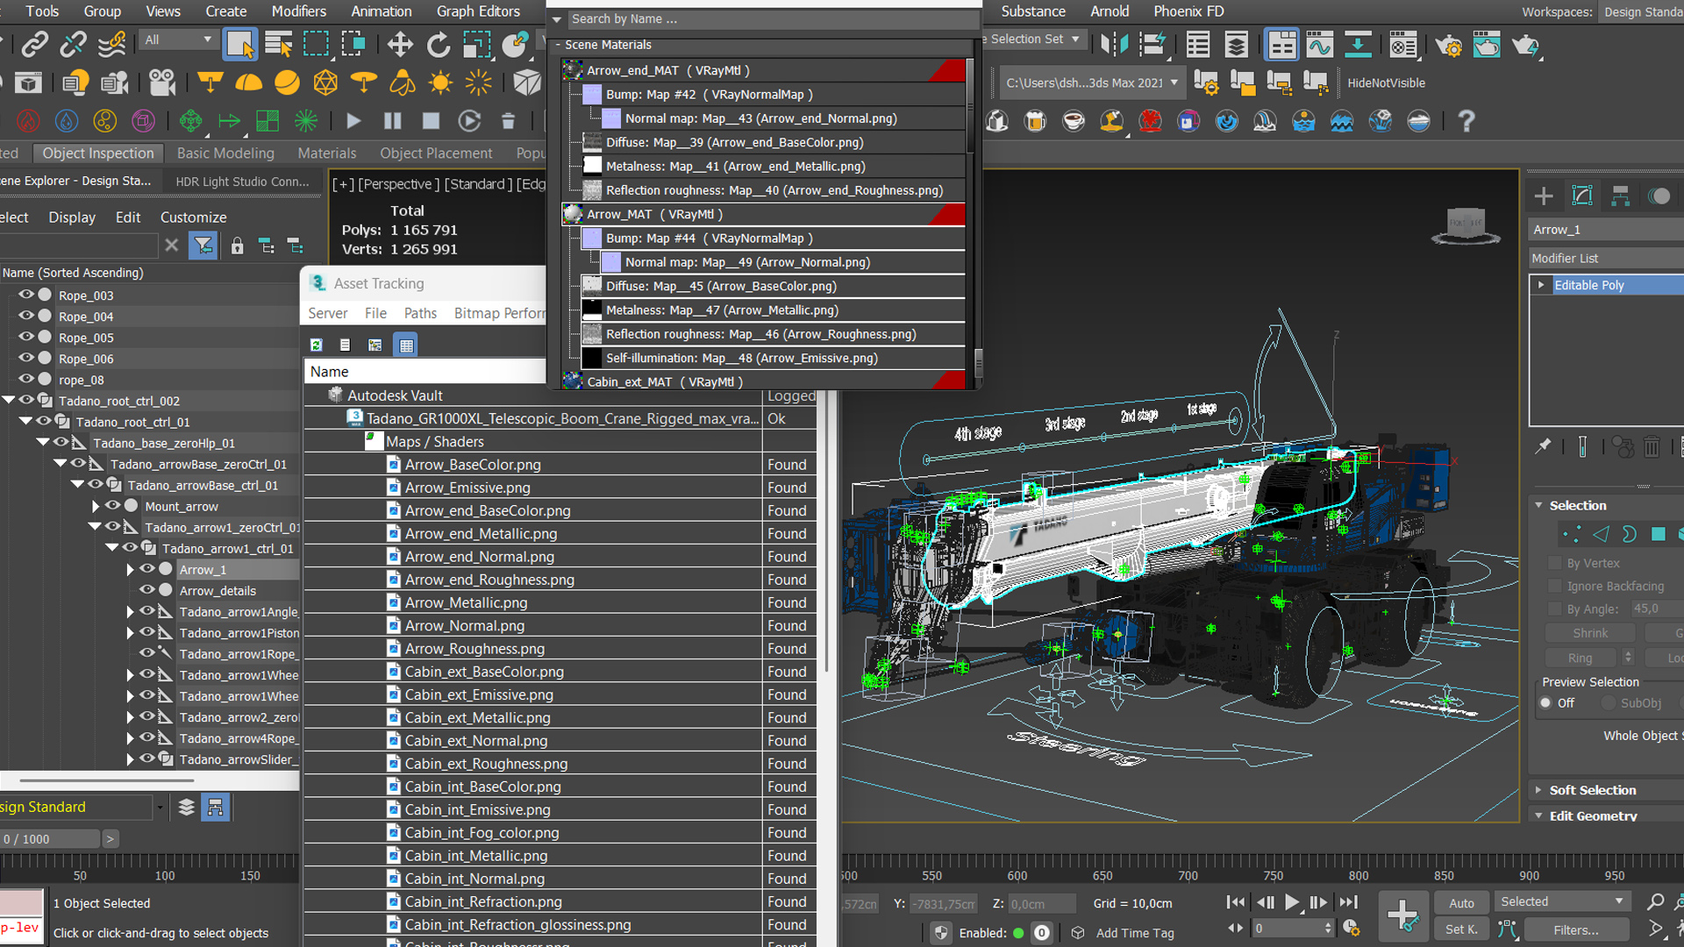1684x947 pixels.
Task: Toggle visibility of rope_08
Action: 26,379
